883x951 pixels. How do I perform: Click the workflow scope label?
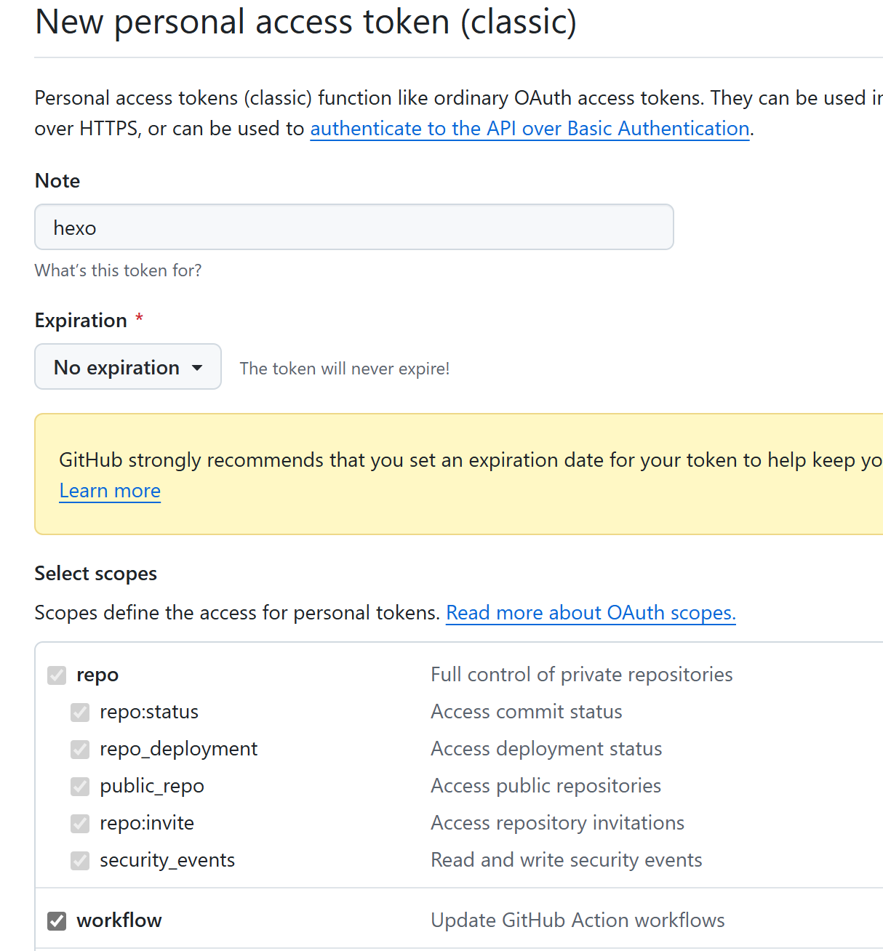119,920
